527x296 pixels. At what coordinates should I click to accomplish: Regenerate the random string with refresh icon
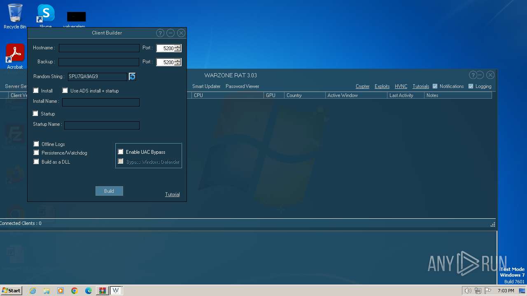[x=132, y=76]
